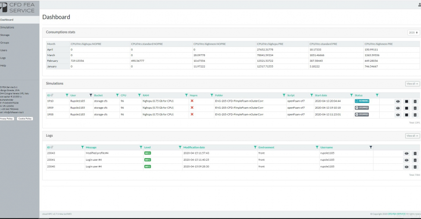Screen dimensions: 421x219
Task: Click View all in Simulations panel
Action: (x=412, y=84)
